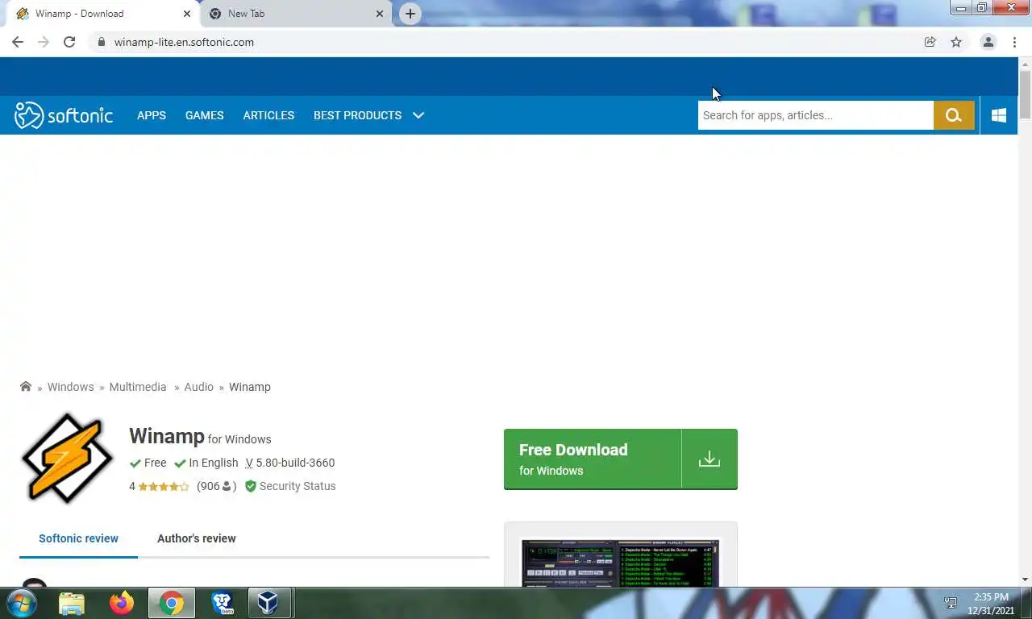Image resolution: width=1032 pixels, height=619 pixels.
Task: Open the Winamp screenshot thumbnail
Action: tap(620, 563)
